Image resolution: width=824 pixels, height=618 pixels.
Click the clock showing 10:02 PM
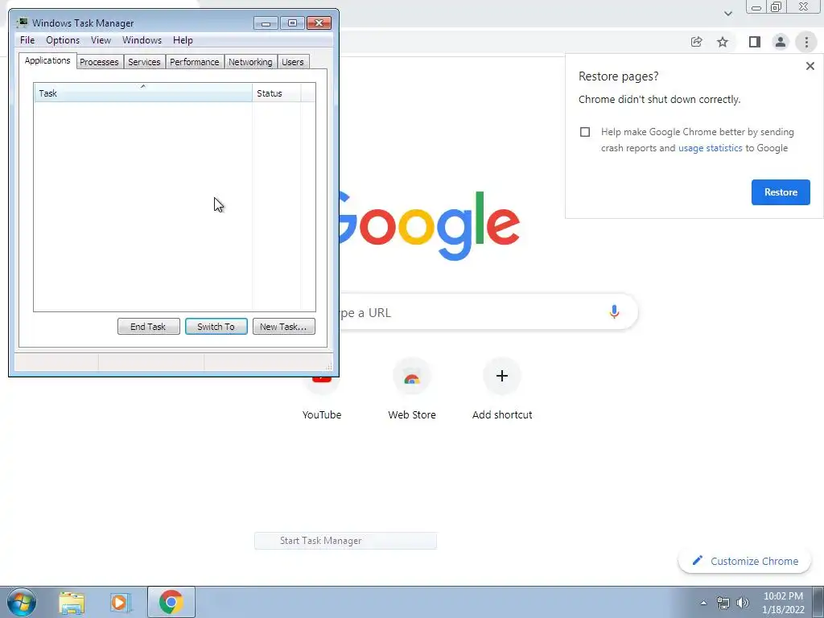(x=783, y=603)
